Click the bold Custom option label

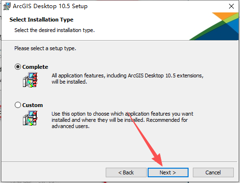tap(32, 105)
